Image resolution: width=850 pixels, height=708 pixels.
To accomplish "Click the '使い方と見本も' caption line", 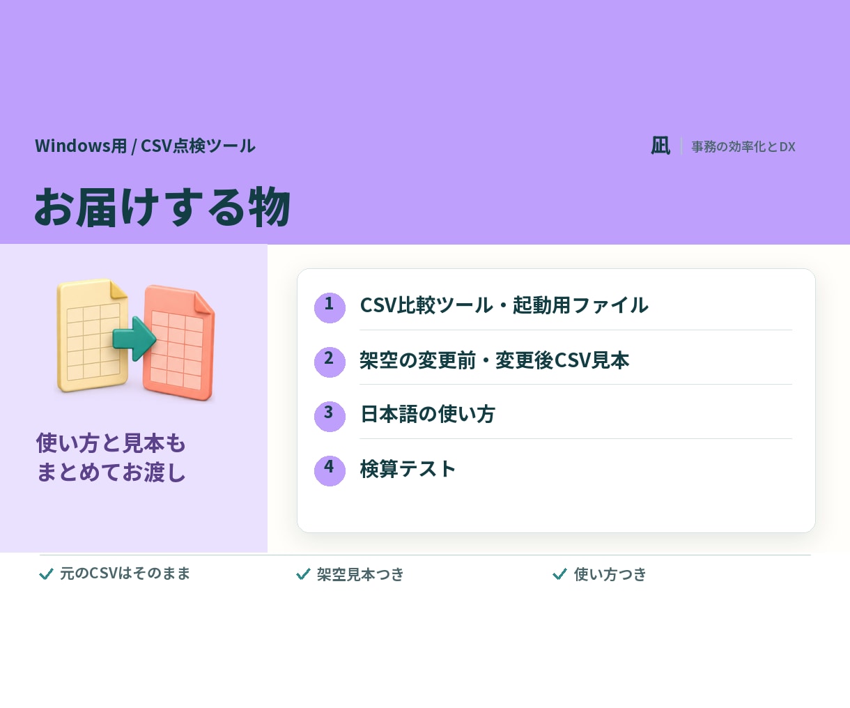I will [x=111, y=442].
